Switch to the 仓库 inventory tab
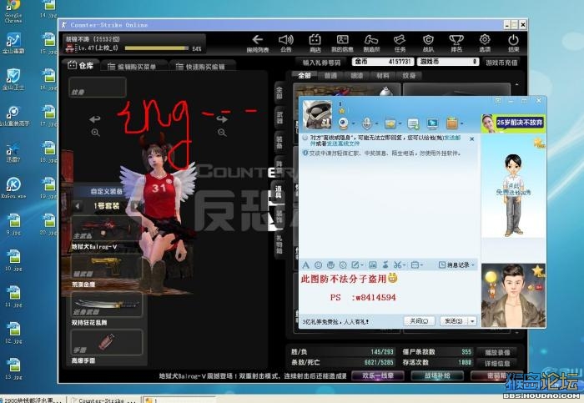Image resolution: width=584 pixels, height=403 pixels. [x=80, y=66]
